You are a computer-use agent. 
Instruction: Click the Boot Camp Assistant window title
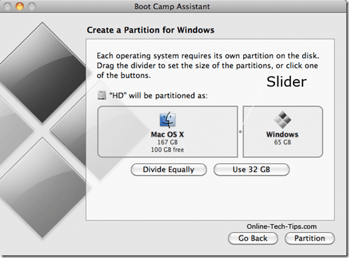tap(172, 7)
